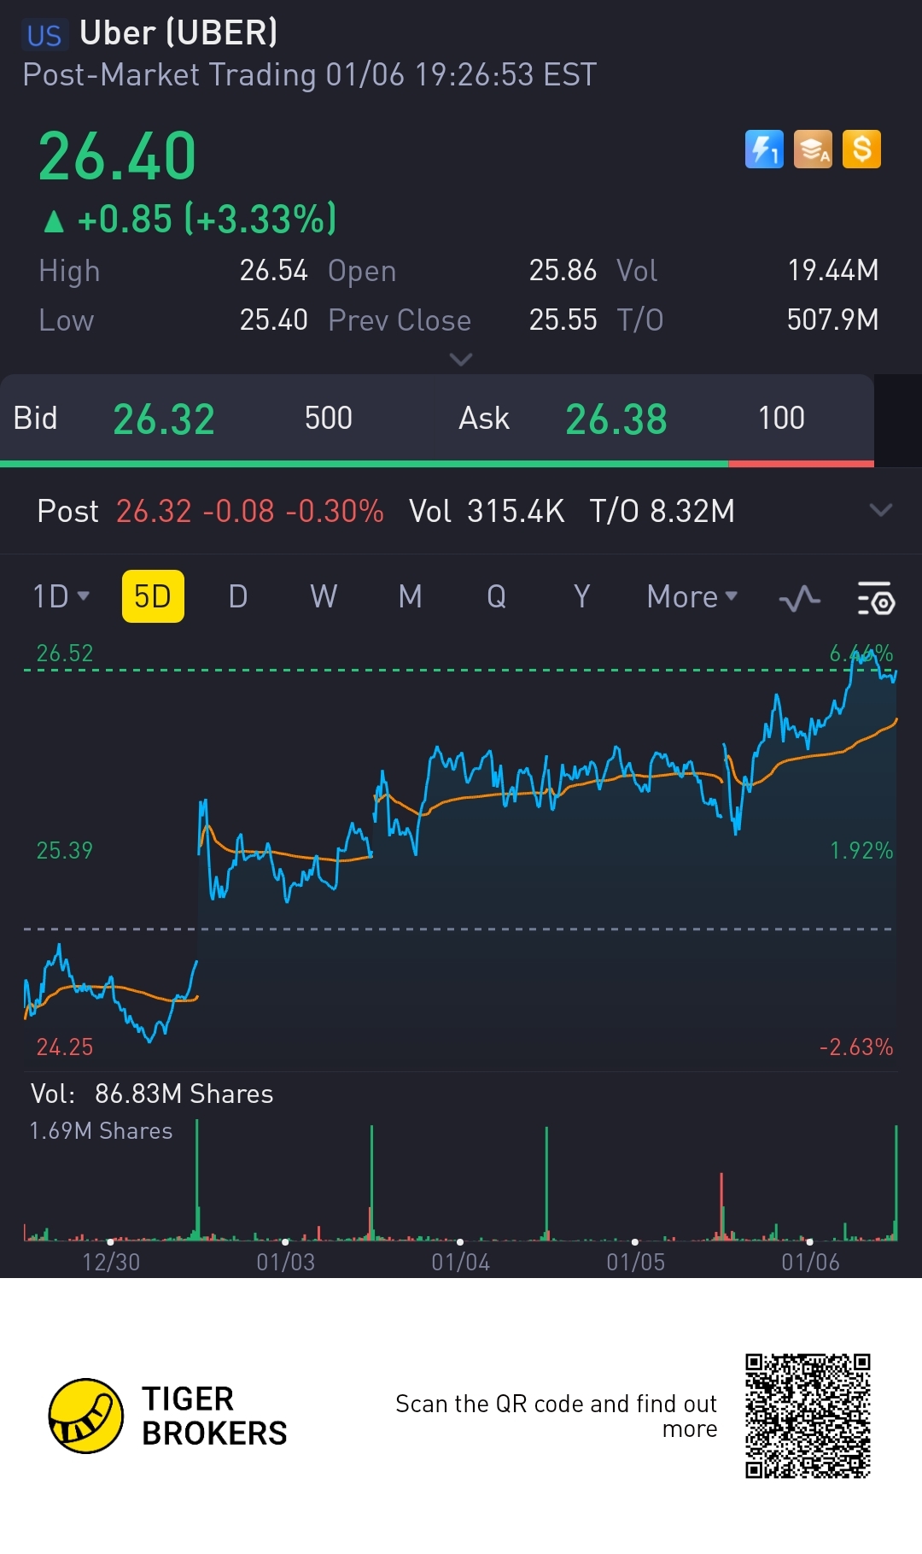Select the 12/30 date marker

[x=111, y=1262]
